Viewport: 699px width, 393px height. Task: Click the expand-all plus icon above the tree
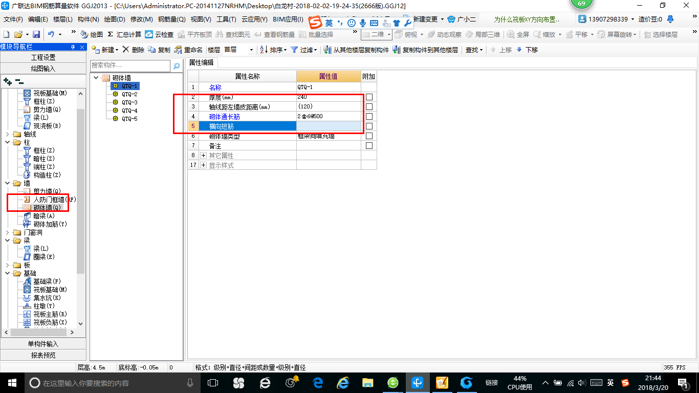tap(7, 81)
